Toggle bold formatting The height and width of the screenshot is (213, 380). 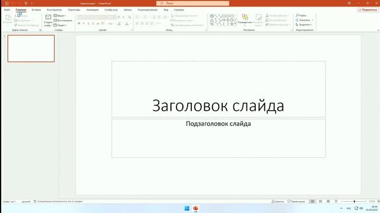(x=79, y=24)
